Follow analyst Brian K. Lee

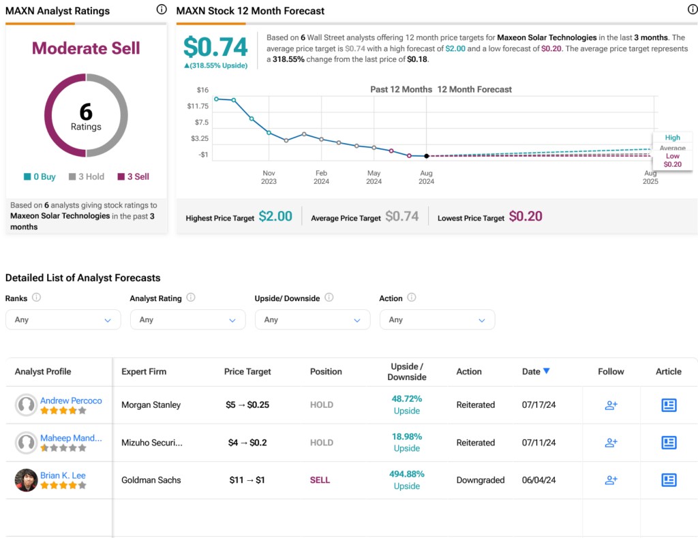click(x=611, y=480)
